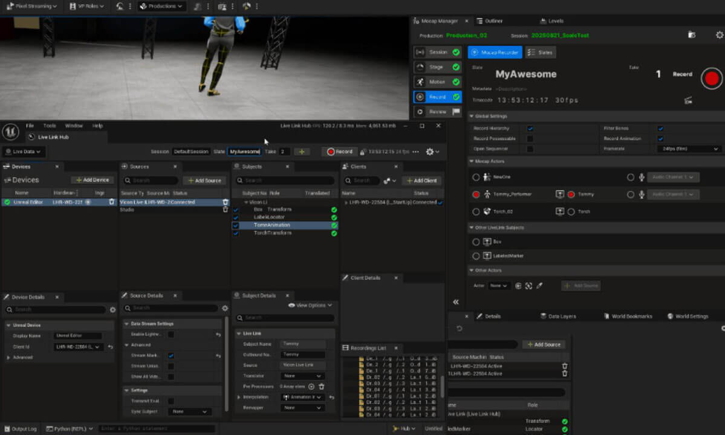Click the Slate name field MyAwesome

(245, 152)
